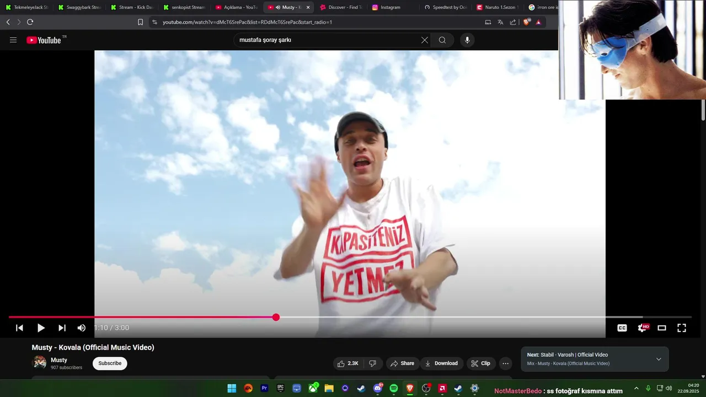Run search with magnifier button
The height and width of the screenshot is (397, 706).
tap(442, 40)
